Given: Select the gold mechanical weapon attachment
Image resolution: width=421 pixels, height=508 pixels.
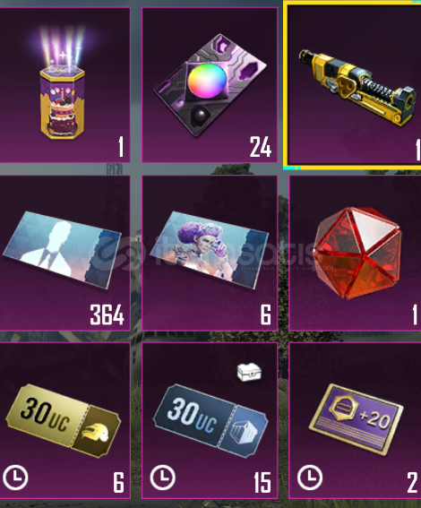Looking at the screenshot, I should click(358, 87).
